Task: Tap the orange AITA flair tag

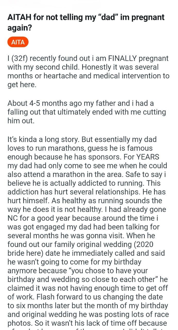Action: click(18, 42)
